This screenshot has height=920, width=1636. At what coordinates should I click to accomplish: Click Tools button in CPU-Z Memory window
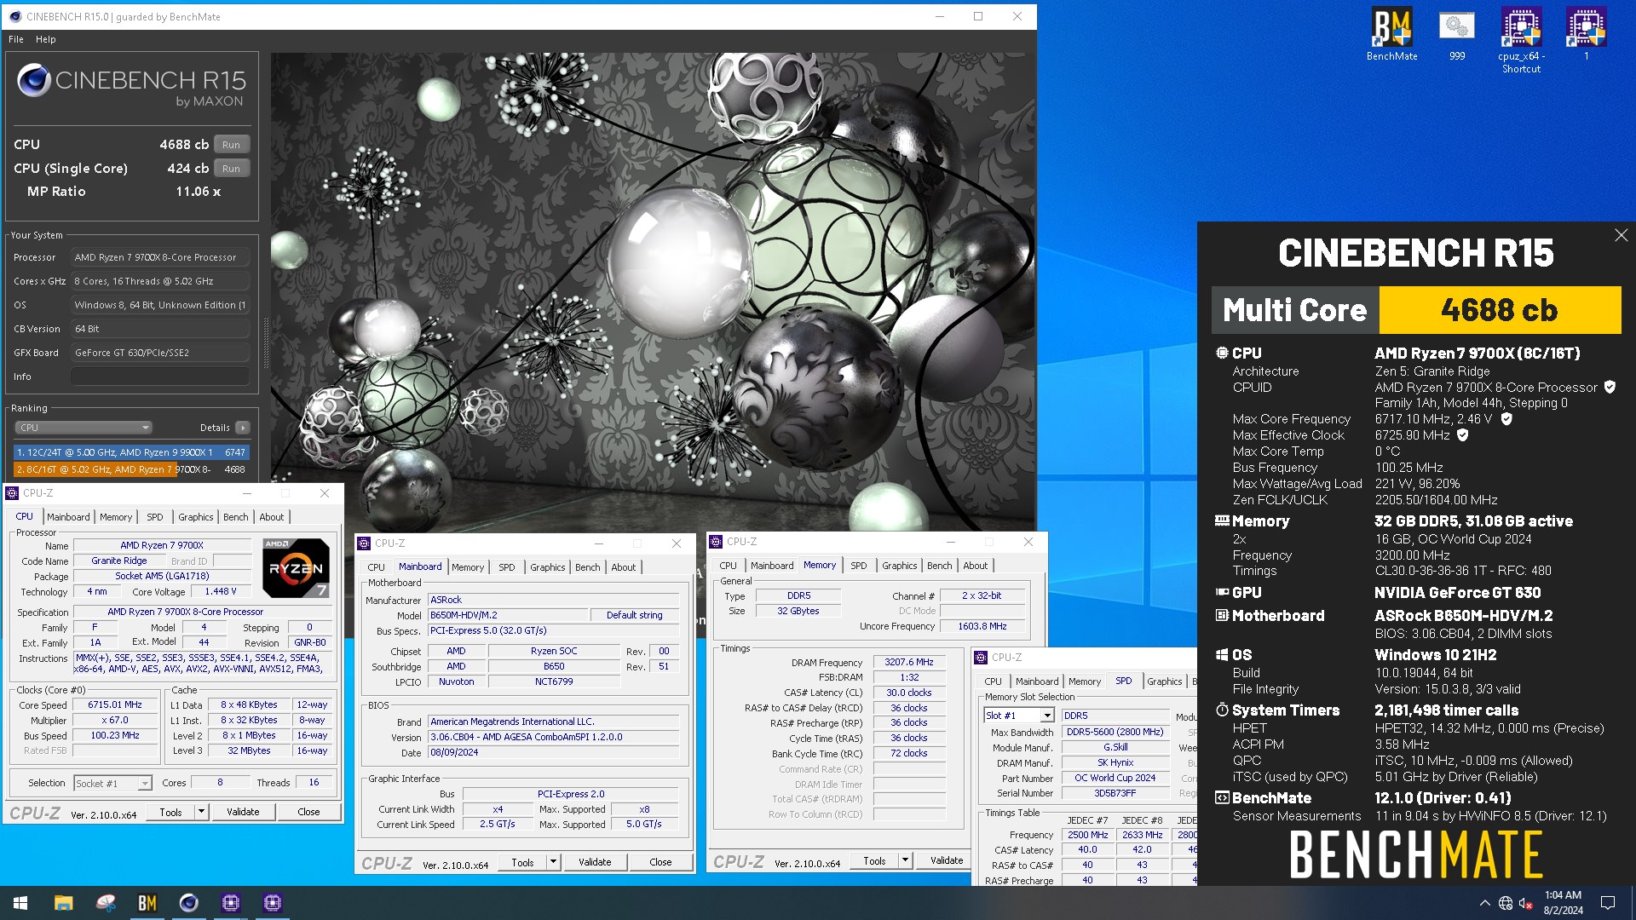[874, 860]
